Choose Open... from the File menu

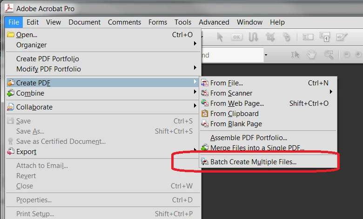tap(102, 35)
